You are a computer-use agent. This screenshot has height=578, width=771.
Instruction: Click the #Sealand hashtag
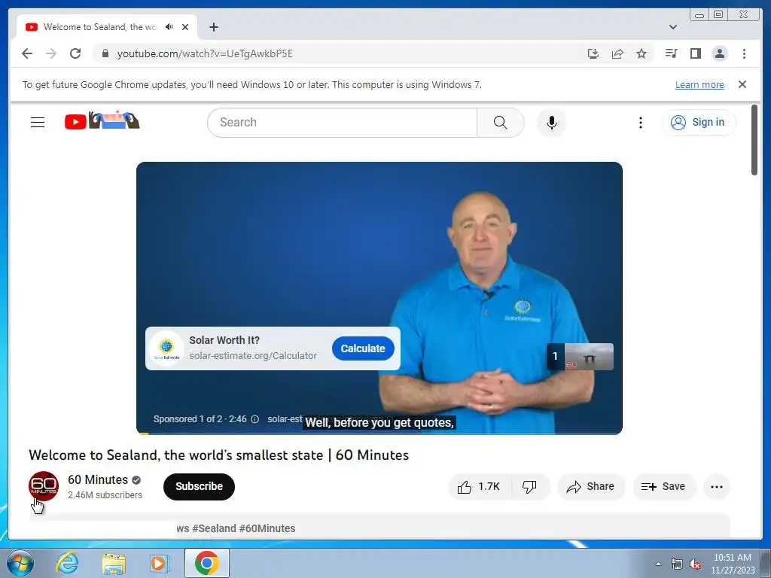click(215, 528)
